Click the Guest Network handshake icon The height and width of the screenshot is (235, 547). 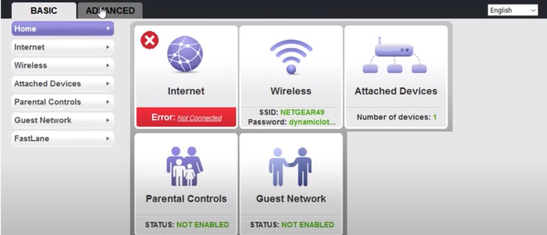(x=290, y=167)
